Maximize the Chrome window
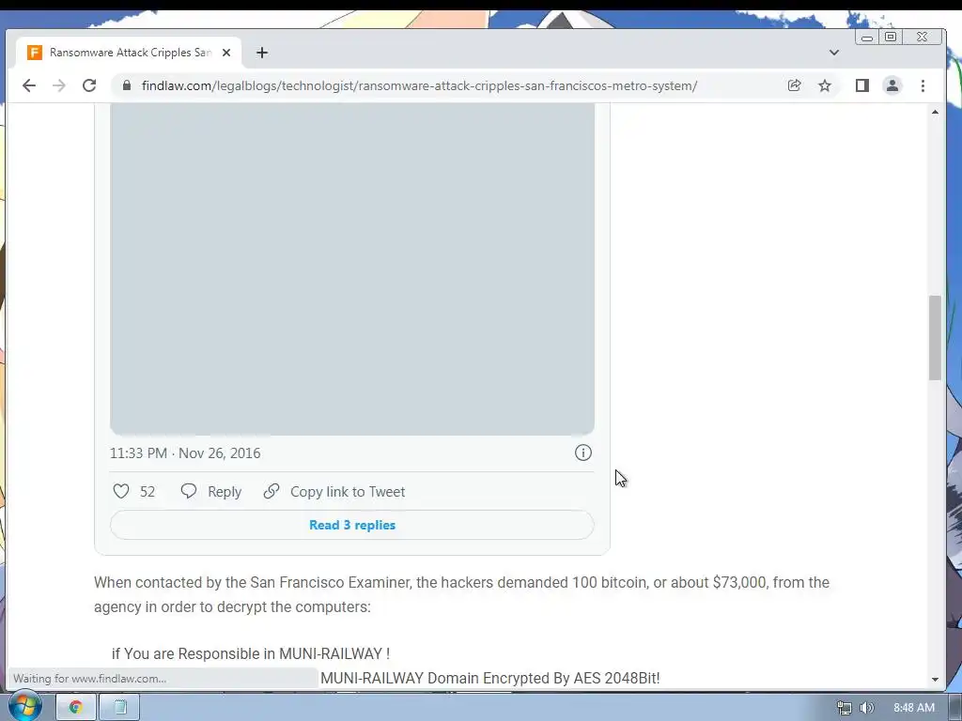 pos(891,37)
